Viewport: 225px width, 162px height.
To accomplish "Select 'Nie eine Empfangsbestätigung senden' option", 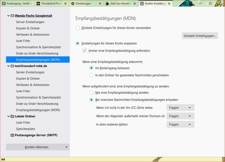I will 92,92.
